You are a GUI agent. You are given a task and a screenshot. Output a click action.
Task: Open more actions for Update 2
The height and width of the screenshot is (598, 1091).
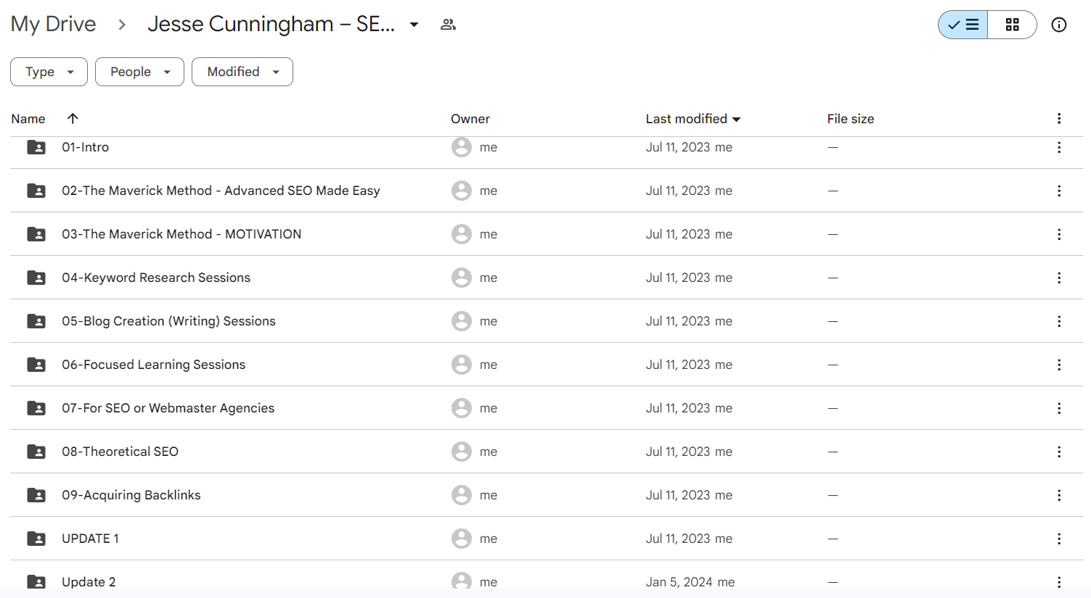coord(1059,582)
